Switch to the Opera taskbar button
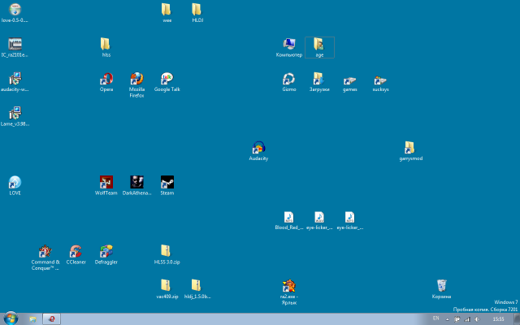The width and height of the screenshot is (520, 325). coord(51,319)
